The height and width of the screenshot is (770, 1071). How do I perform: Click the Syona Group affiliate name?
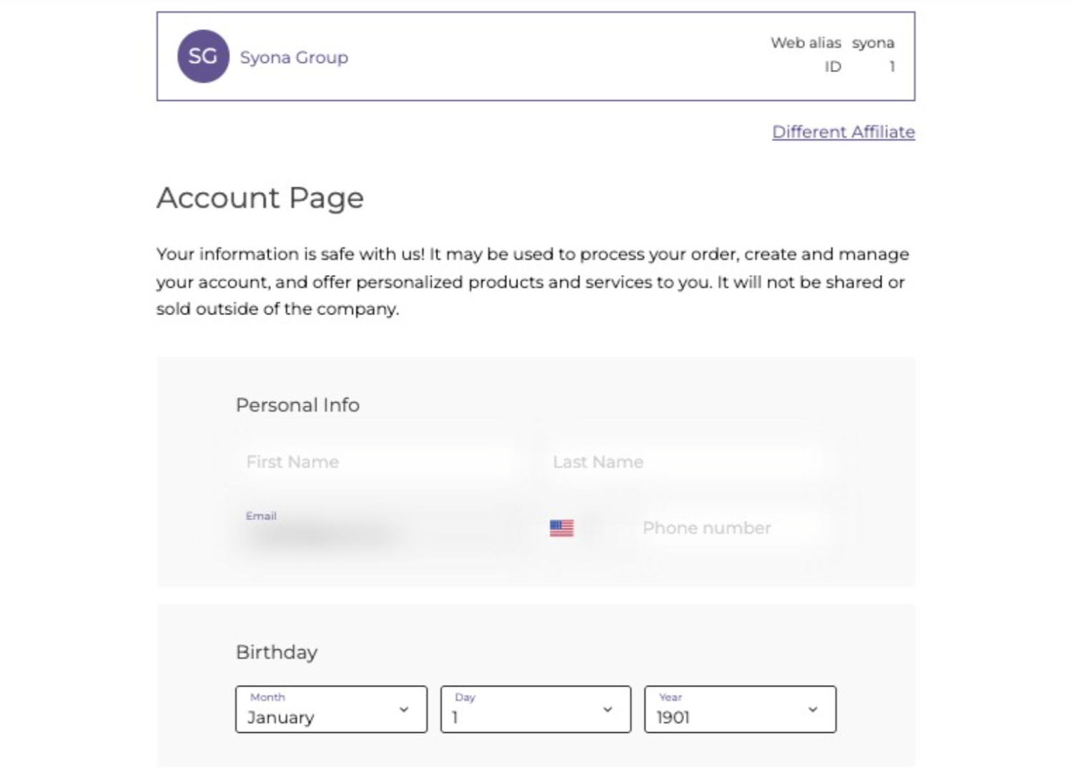(x=294, y=57)
